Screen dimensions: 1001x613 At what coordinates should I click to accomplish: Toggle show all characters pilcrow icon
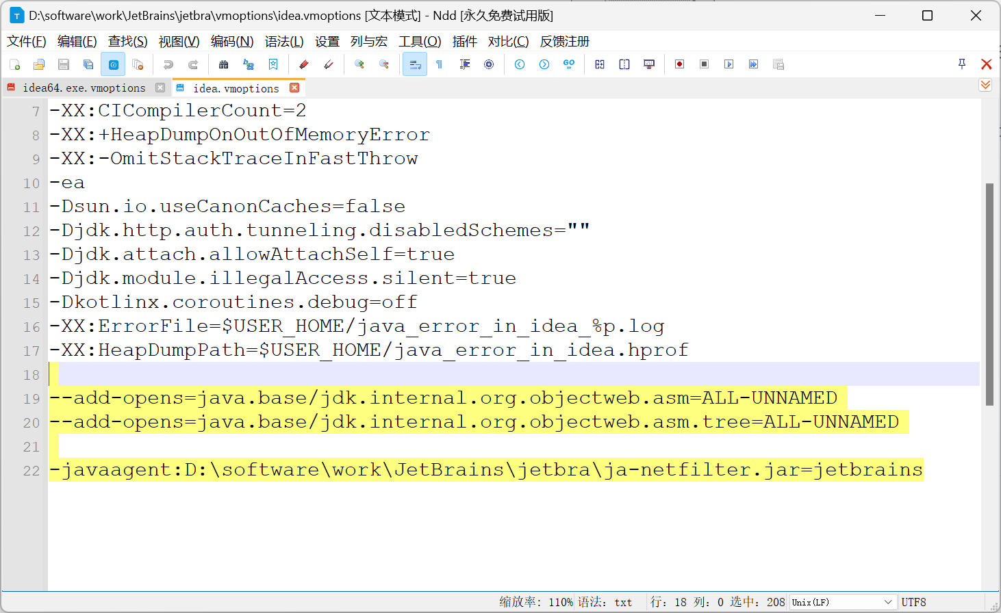coord(440,64)
